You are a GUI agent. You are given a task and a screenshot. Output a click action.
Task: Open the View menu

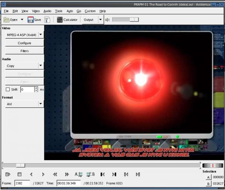coord(25,11)
